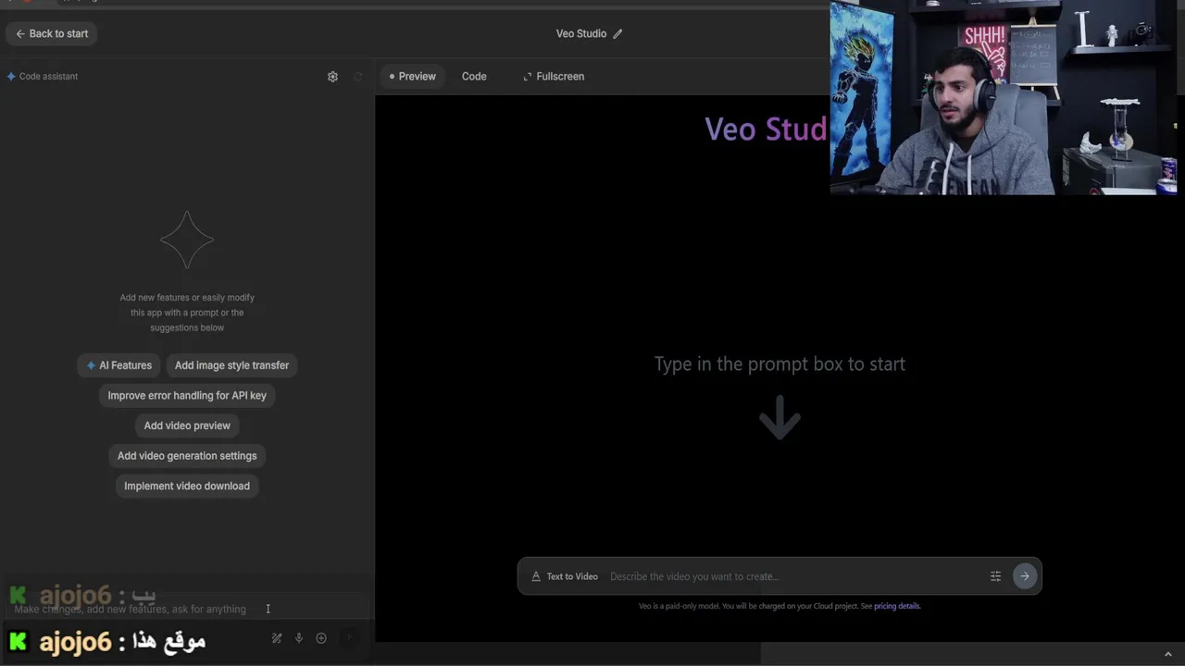
Task: Open video settings sliders icon in prompt bar
Action: pos(995,576)
